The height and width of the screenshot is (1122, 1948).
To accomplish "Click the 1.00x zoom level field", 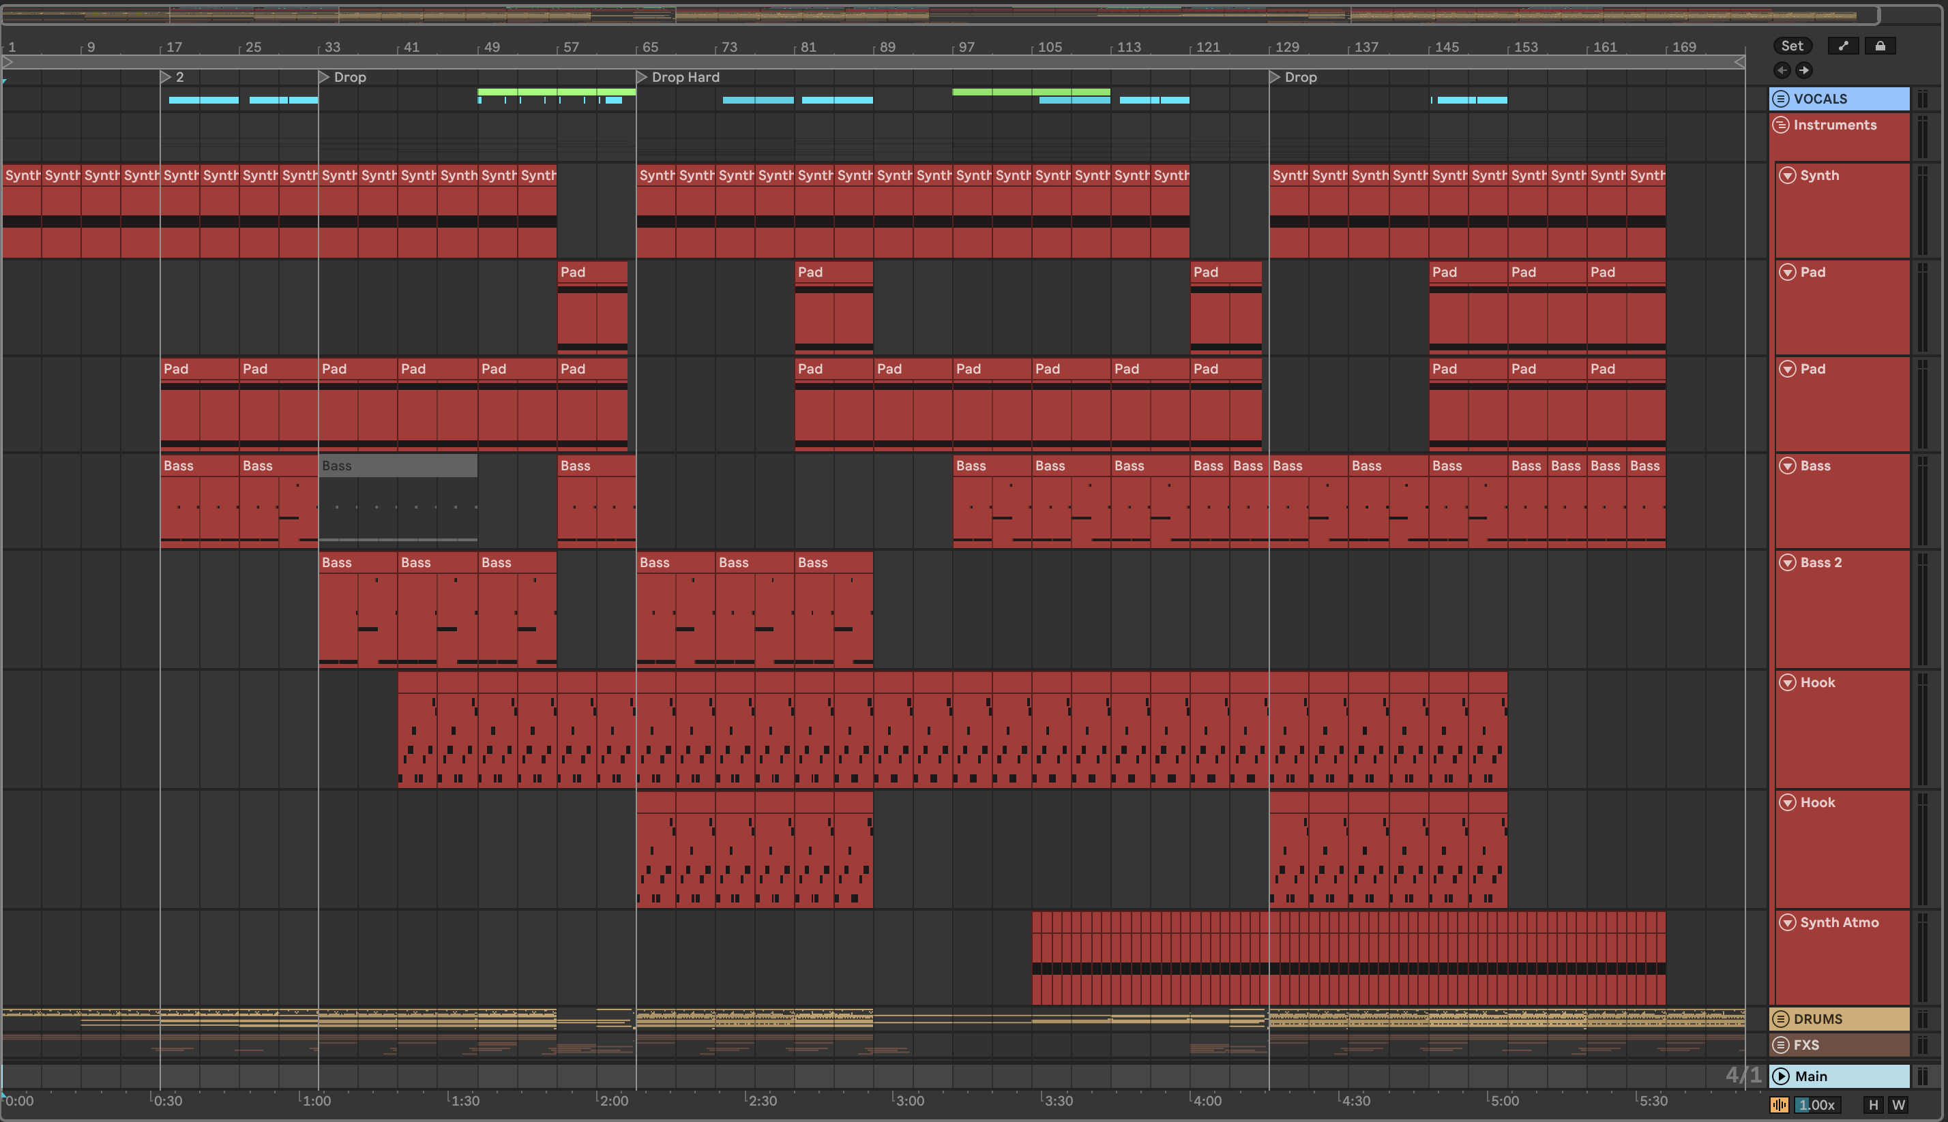I will coord(1816,1105).
